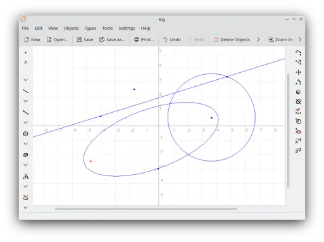Select the point tool in left toolbar
The image size is (324, 242).
(25, 53)
